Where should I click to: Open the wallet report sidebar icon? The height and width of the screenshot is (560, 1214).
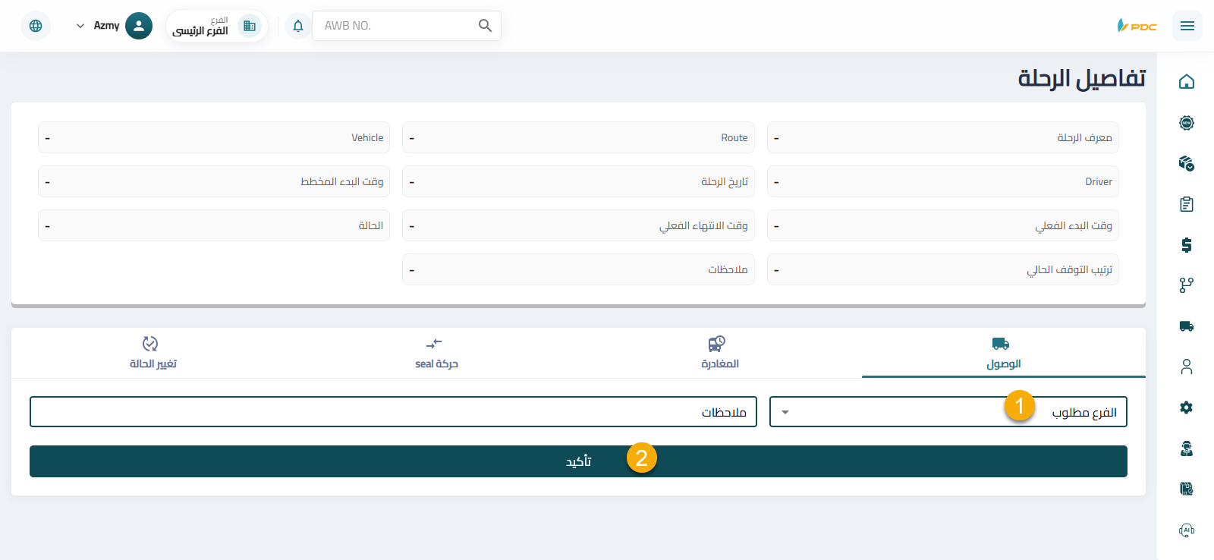coord(1187,489)
